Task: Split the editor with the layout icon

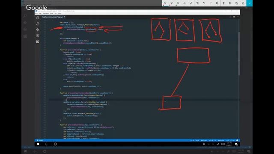Action: (x=234, y=17)
